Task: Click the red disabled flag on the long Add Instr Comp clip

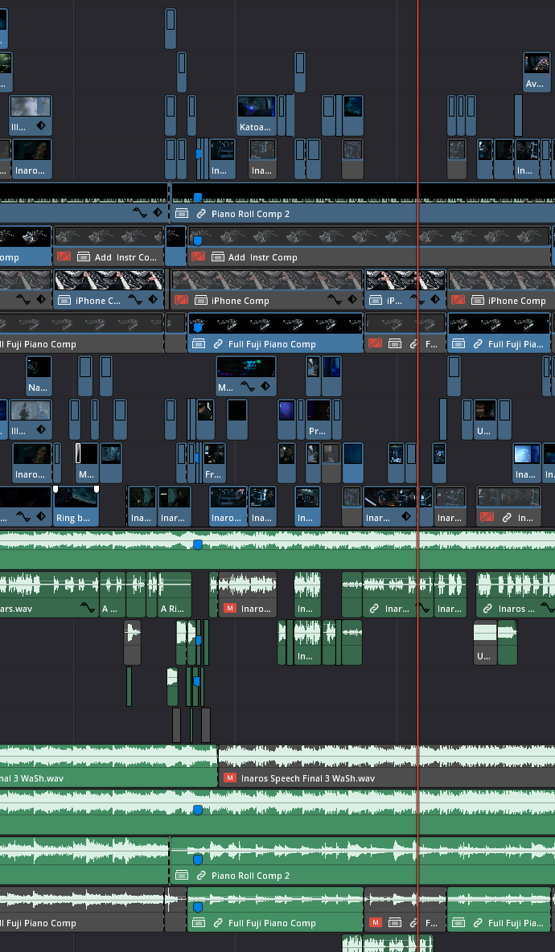Action: pos(199,257)
